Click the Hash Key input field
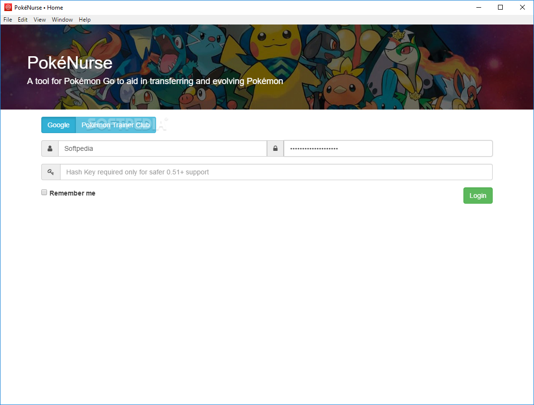Image resolution: width=534 pixels, height=405 pixels. (x=276, y=172)
